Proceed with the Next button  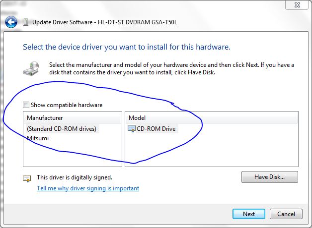pyautogui.click(x=249, y=214)
